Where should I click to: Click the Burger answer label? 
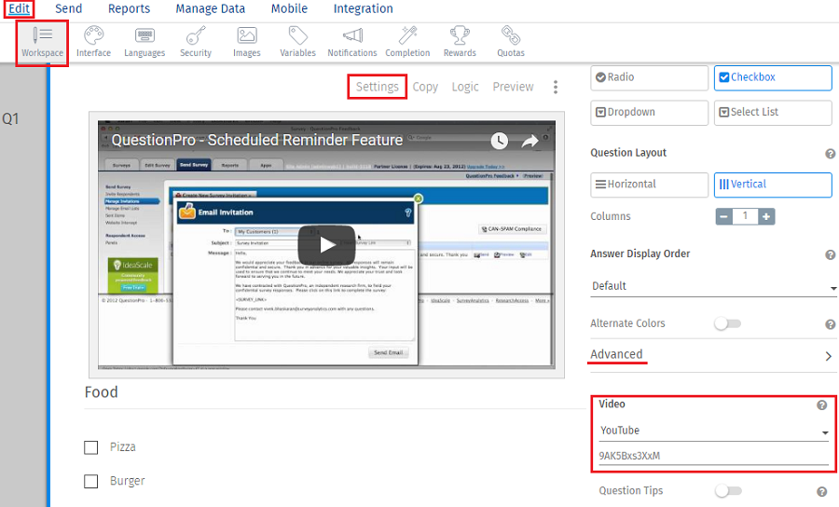click(128, 481)
